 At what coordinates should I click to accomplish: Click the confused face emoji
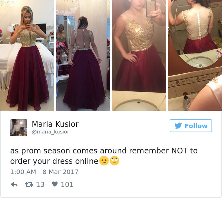pyautogui.click(x=104, y=161)
